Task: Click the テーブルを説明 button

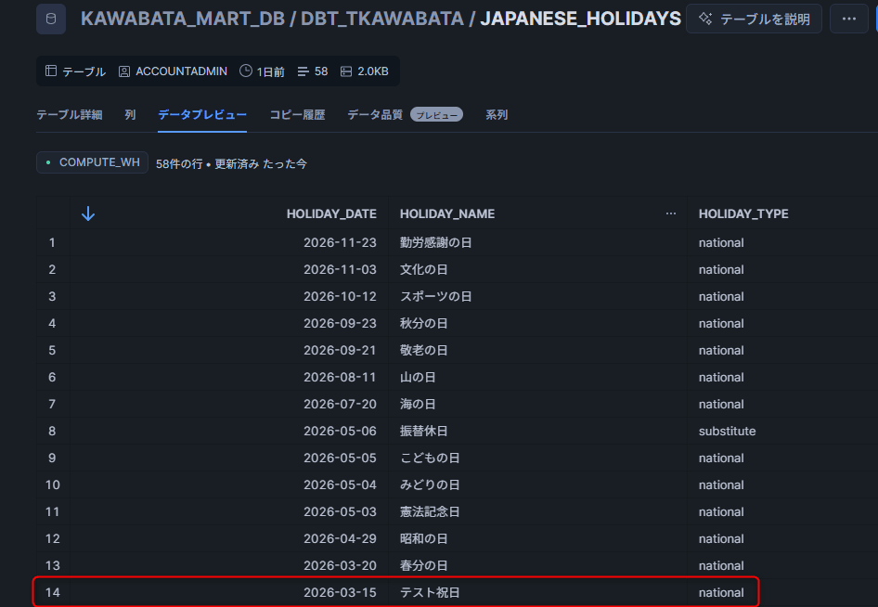Action: [754, 19]
